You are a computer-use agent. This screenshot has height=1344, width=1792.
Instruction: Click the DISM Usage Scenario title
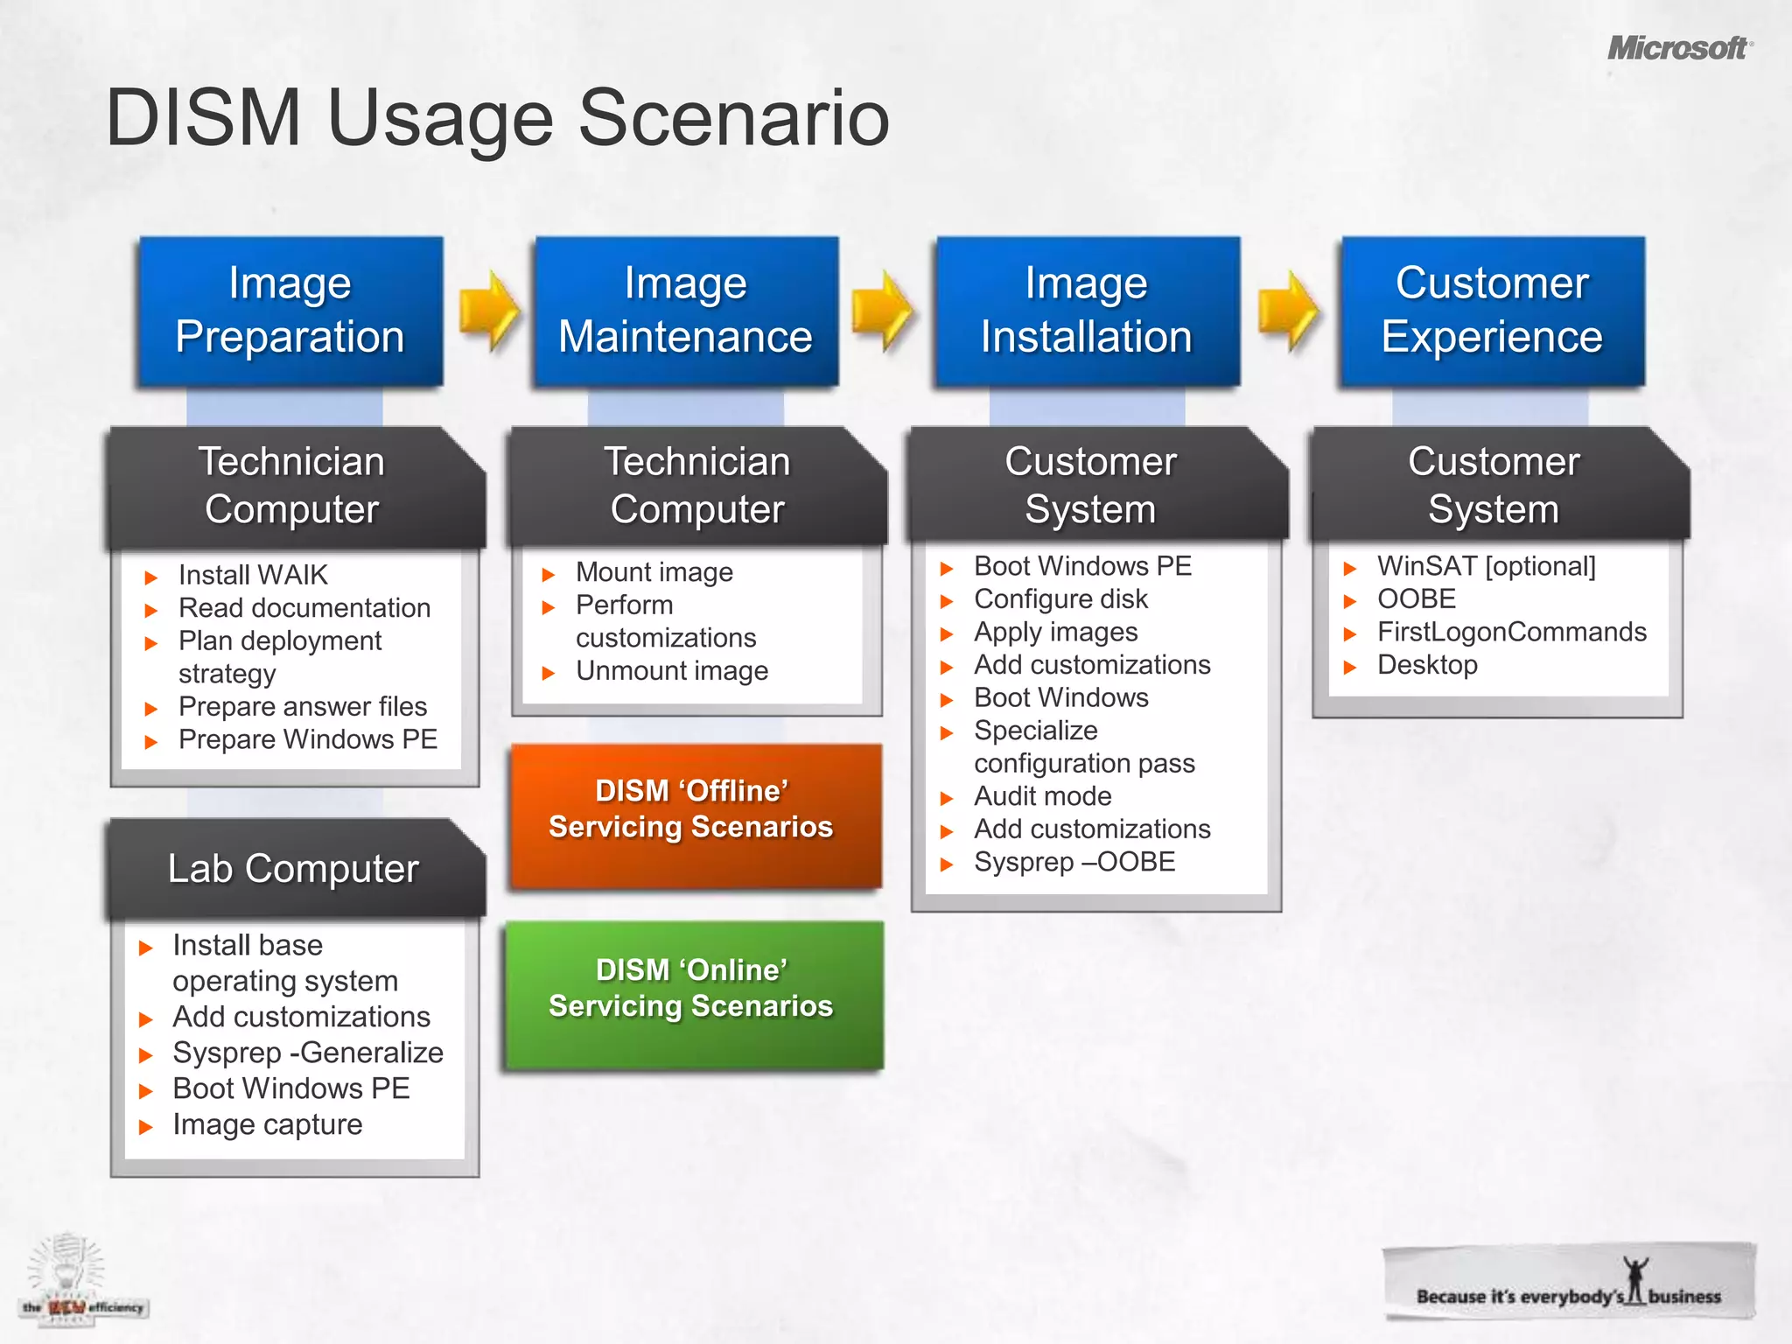pyautogui.click(x=497, y=118)
